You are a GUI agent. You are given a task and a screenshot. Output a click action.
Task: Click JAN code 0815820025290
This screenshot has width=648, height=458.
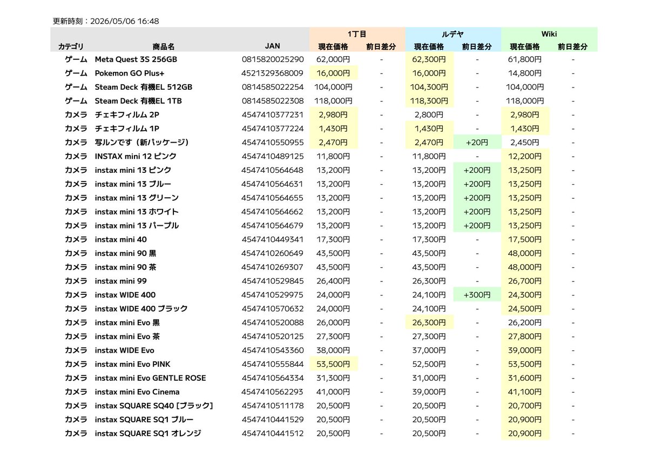click(273, 59)
